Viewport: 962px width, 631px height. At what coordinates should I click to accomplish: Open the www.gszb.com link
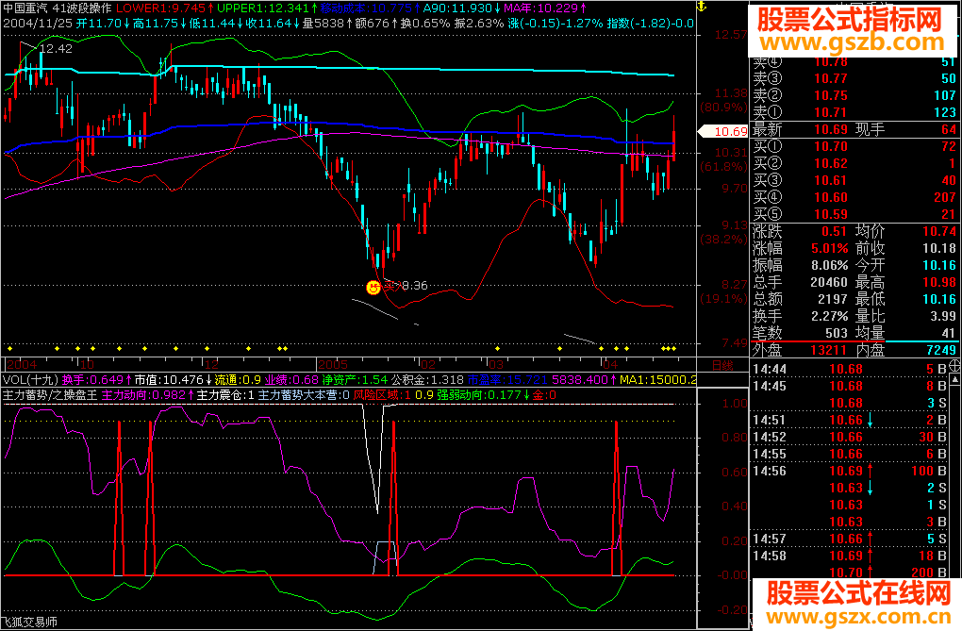(853, 42)
